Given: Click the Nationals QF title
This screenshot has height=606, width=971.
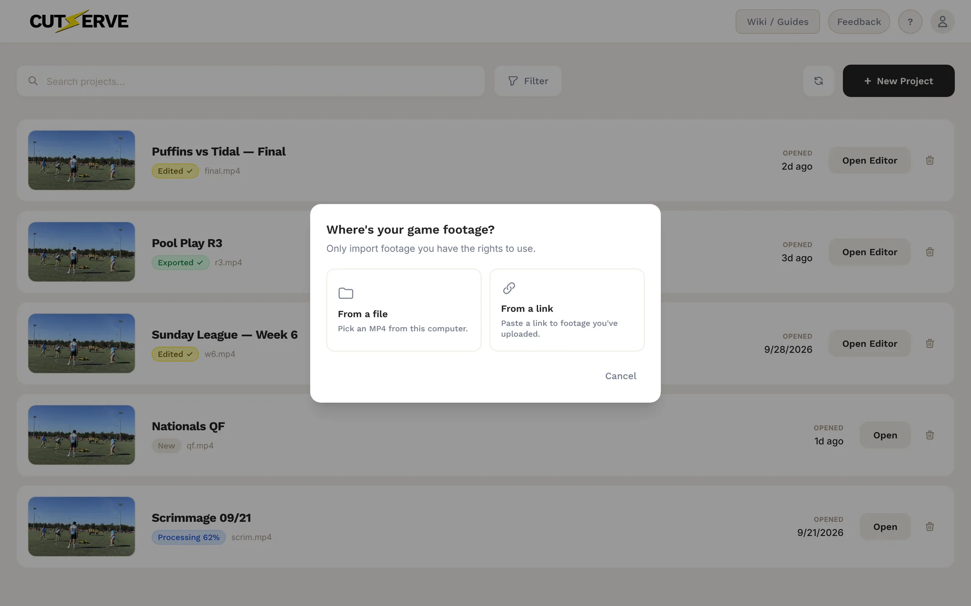Looking at the screenshot, I should (x=188, y=426).
